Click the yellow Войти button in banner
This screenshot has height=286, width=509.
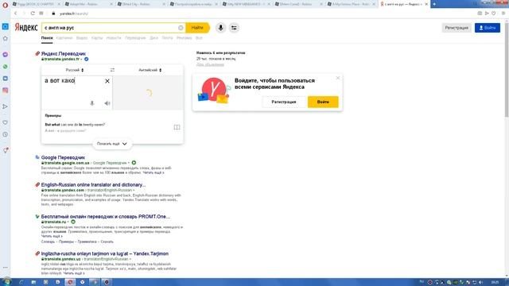pos(323,102)
